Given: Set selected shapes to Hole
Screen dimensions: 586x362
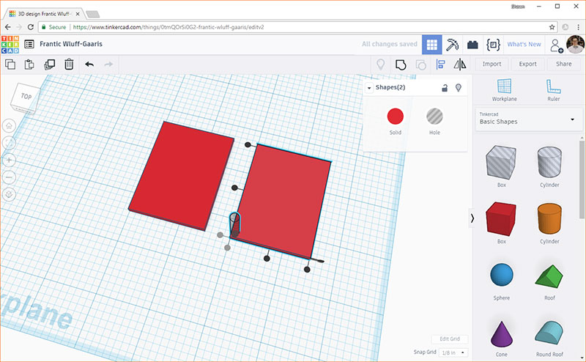Looking at the screenshot, I should pos(435,116).
